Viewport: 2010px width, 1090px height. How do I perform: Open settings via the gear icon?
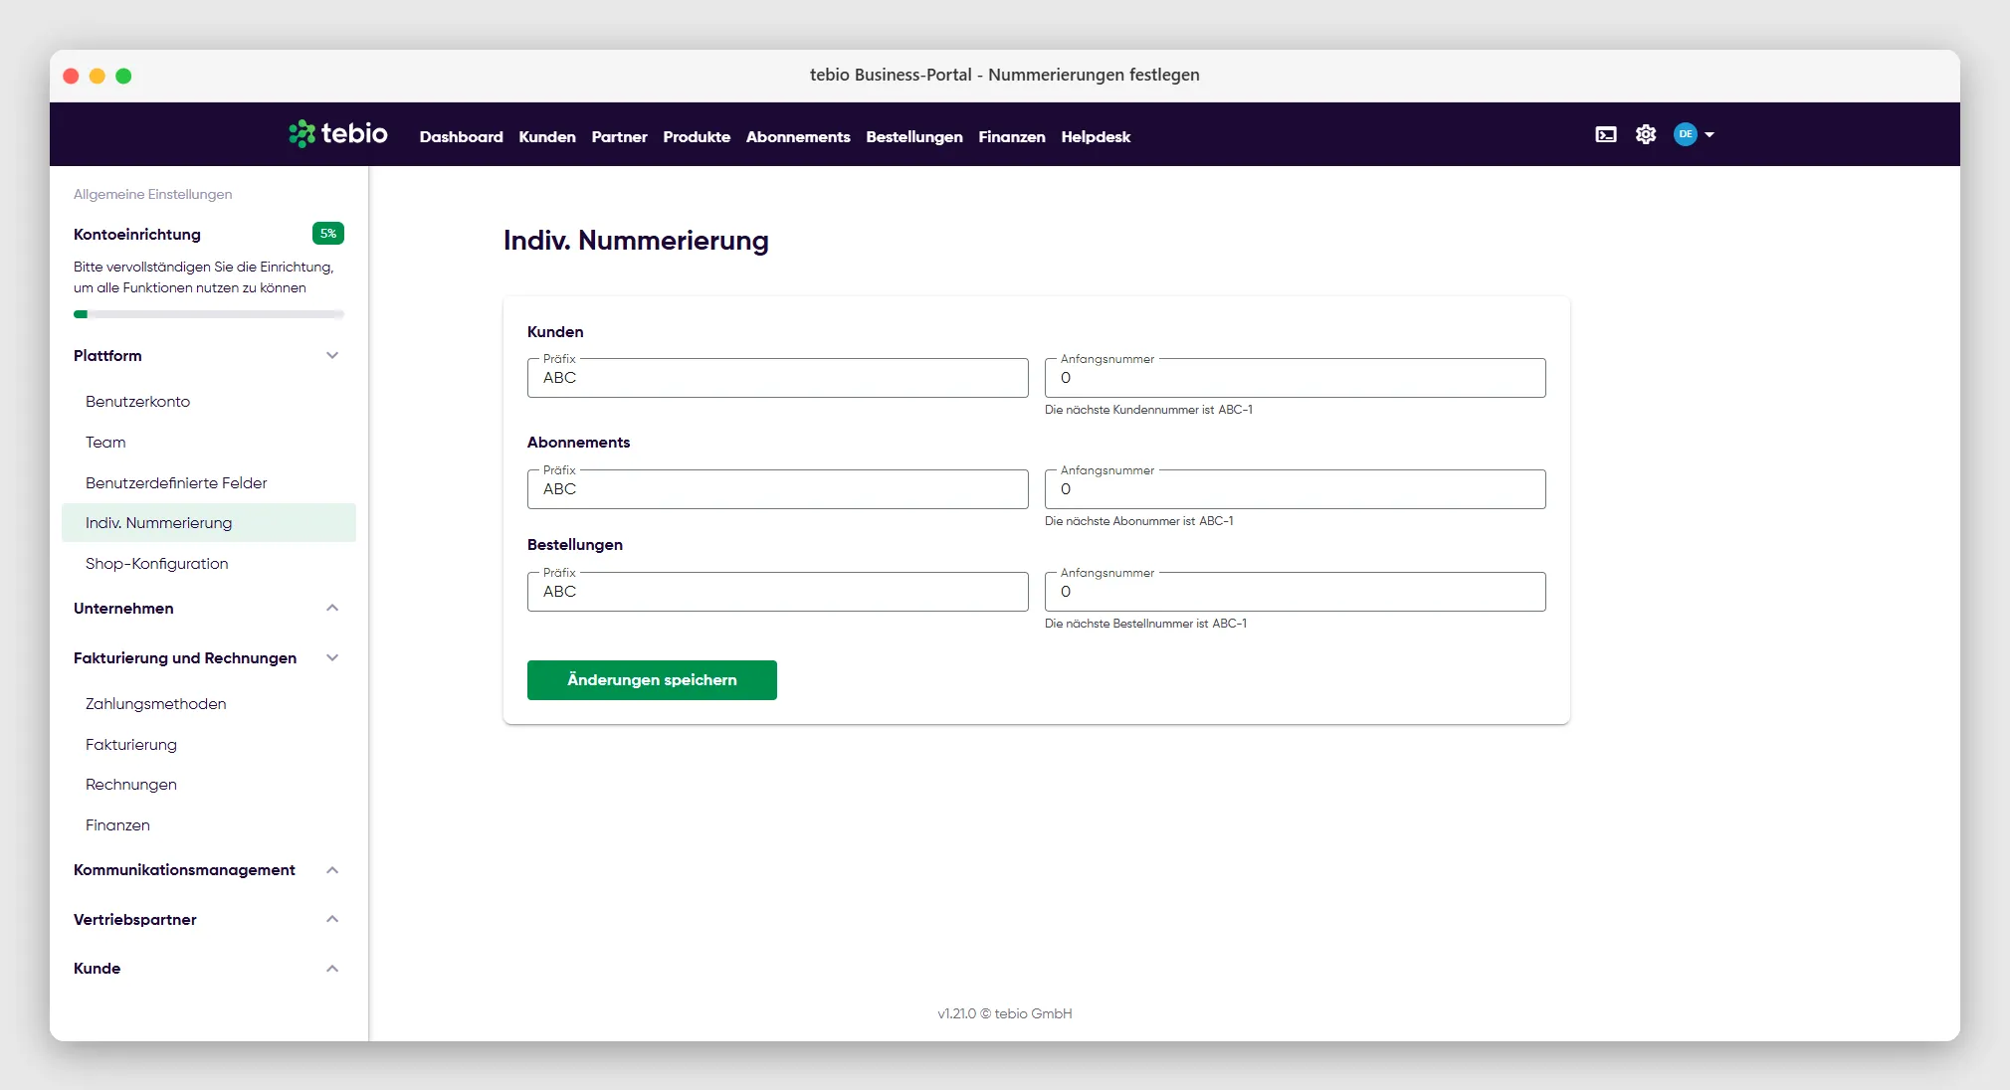1646,134
